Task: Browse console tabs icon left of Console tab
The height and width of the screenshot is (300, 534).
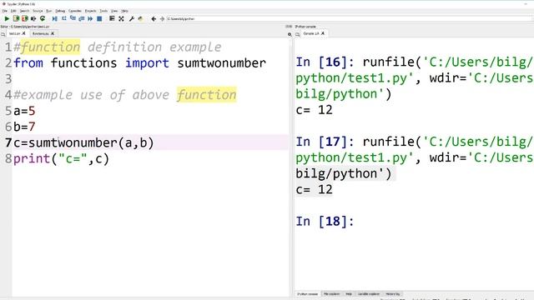Action: 298,34
